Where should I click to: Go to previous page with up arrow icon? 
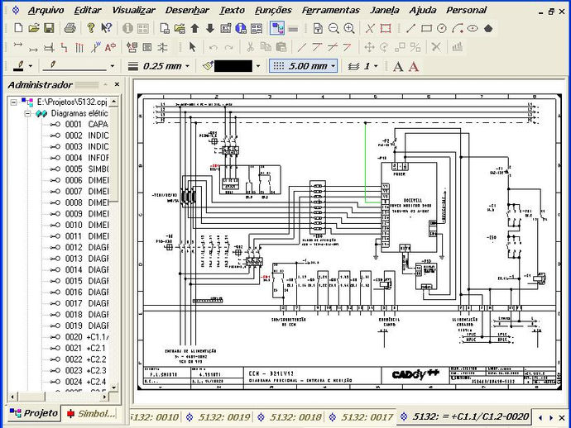click(194, 28)
